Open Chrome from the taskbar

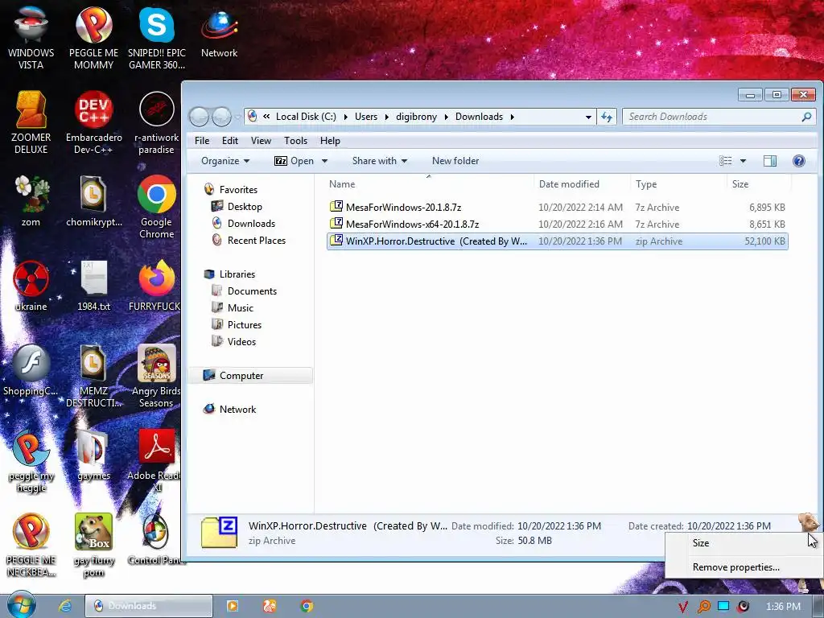307,606
